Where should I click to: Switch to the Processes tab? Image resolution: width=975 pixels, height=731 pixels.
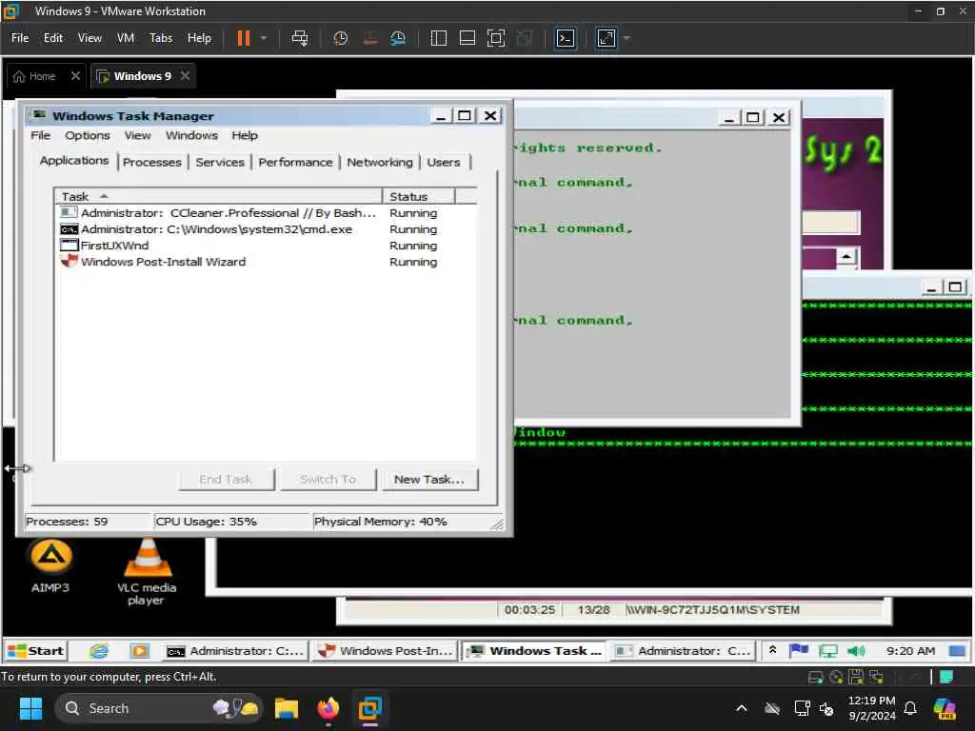tap(151, 162)
